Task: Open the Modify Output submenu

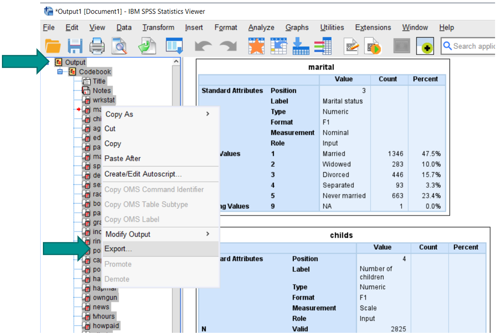Action: tap(128, 234)
